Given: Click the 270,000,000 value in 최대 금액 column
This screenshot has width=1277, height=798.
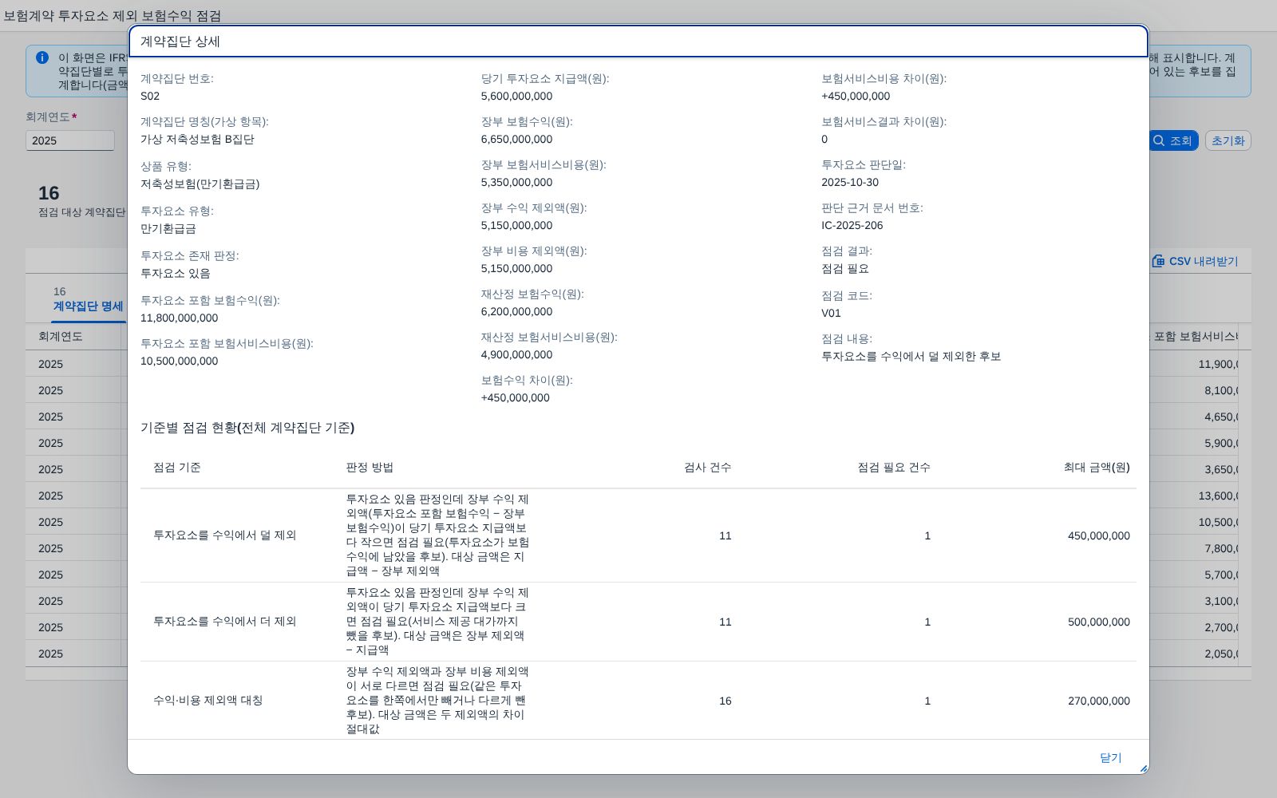Looking at the screenshot, I should pyautogui.click(x=1099, y=701).
